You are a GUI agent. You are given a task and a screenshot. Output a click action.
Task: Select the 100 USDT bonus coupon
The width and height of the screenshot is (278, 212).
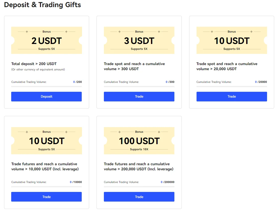click(139, 140)
